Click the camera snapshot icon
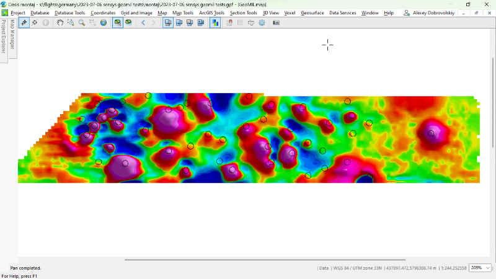 coord(276,22)
